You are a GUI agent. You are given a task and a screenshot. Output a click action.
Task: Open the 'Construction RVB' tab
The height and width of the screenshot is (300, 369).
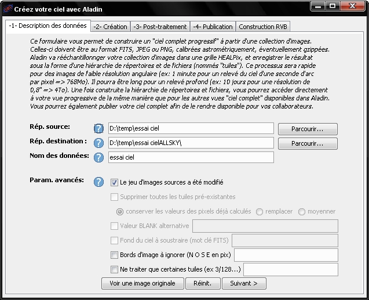pyautogui.click(x=263, y=27)
